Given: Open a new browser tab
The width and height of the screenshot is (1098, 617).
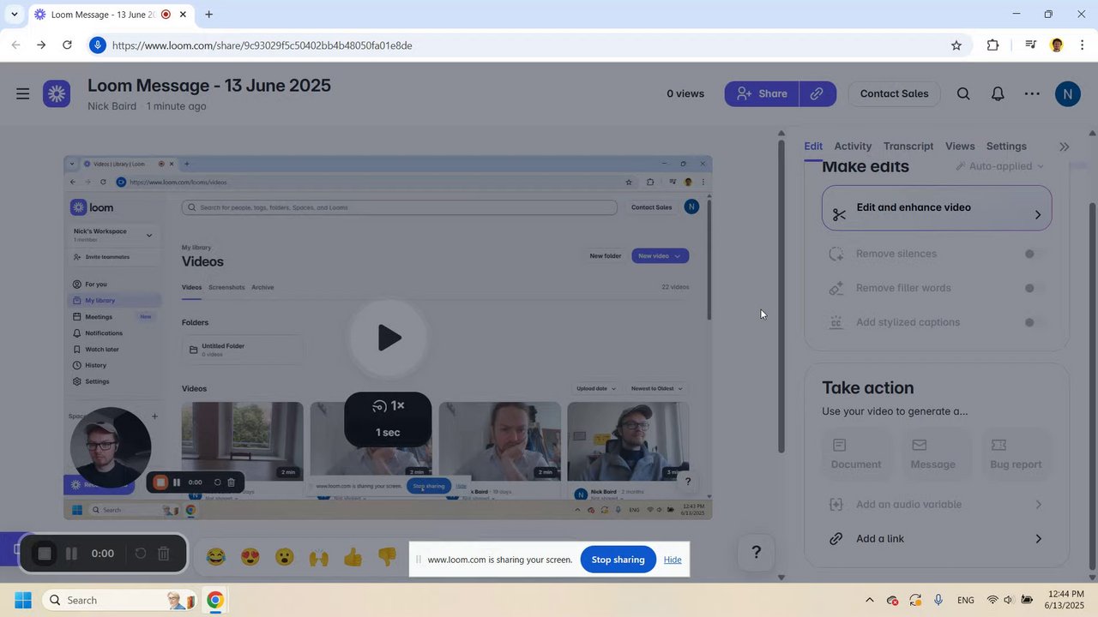Looking at the screenshot, I should coord(208,15).
